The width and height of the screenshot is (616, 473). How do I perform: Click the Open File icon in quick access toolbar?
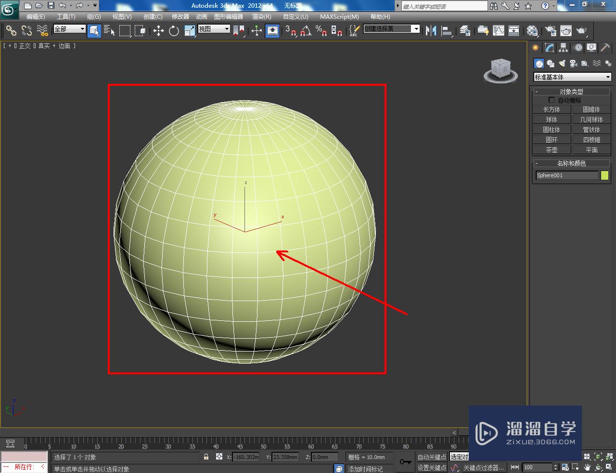tap(39, 6)
